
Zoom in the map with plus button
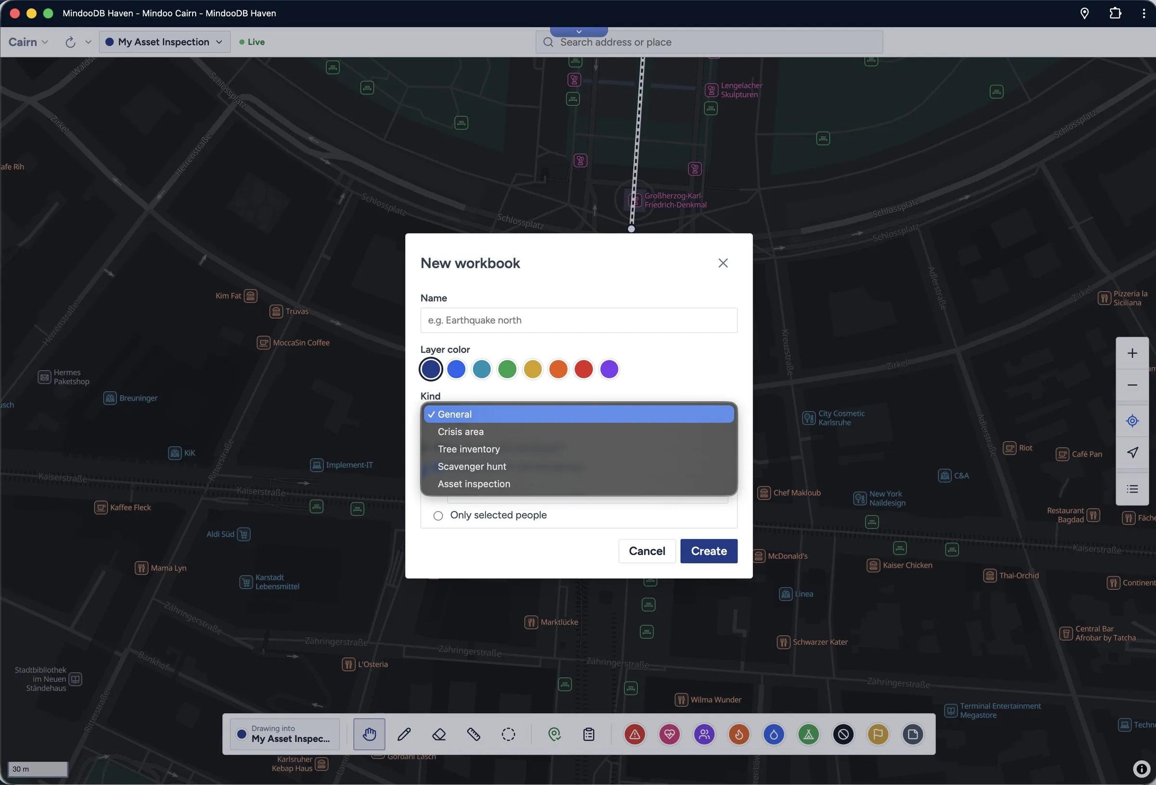tap(1132, 353)
